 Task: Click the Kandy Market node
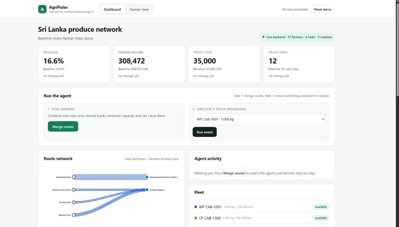[x=147, y=189]
